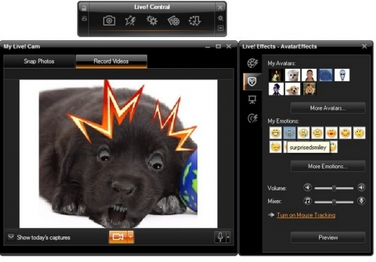Click the Preview button

point(328,238)
